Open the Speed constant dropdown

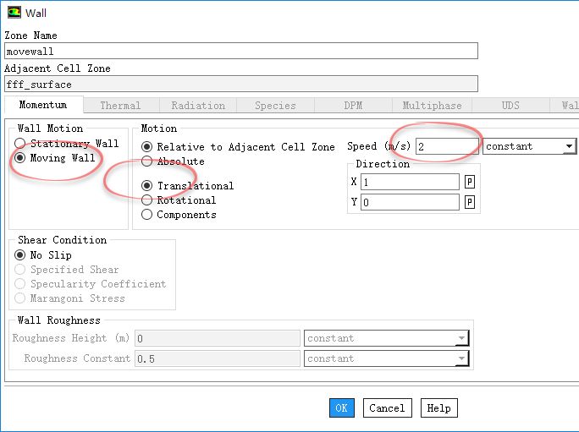(529, 146)
